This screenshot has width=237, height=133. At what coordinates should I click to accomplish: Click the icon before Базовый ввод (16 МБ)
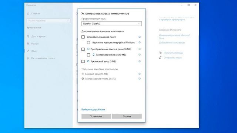click(x=83, y=74)
